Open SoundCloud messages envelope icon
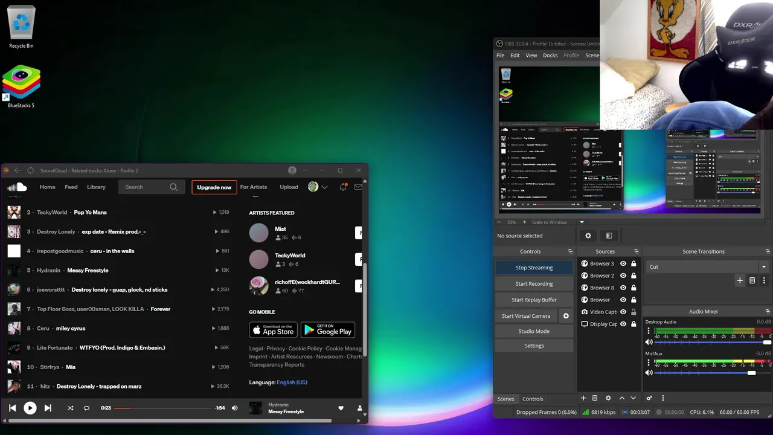This screenshot has width=773, height=435. point(358,187)
